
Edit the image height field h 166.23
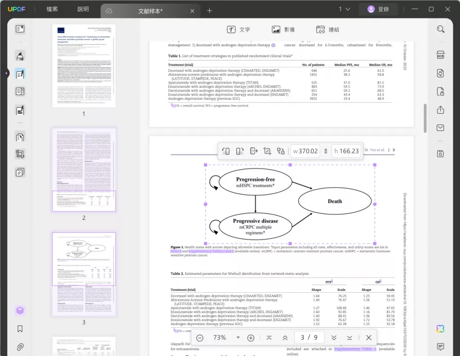346,151
